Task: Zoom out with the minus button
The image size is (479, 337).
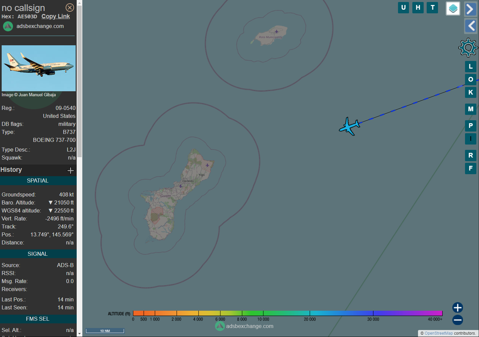Action: pos(457,320)
